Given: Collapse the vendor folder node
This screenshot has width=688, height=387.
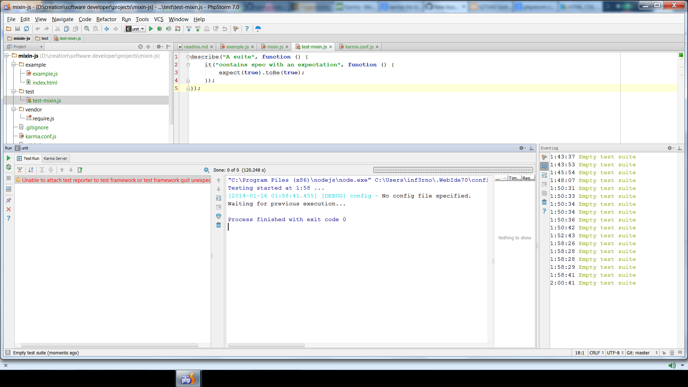Looking at the screenshot, I should click(13, 109).
